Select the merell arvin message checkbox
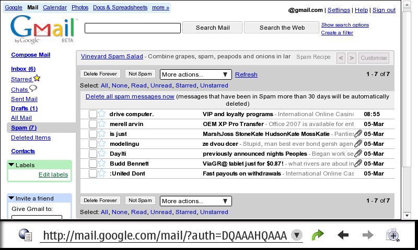The width and height of the screenshot is (418, 250). tap(93, 124)
